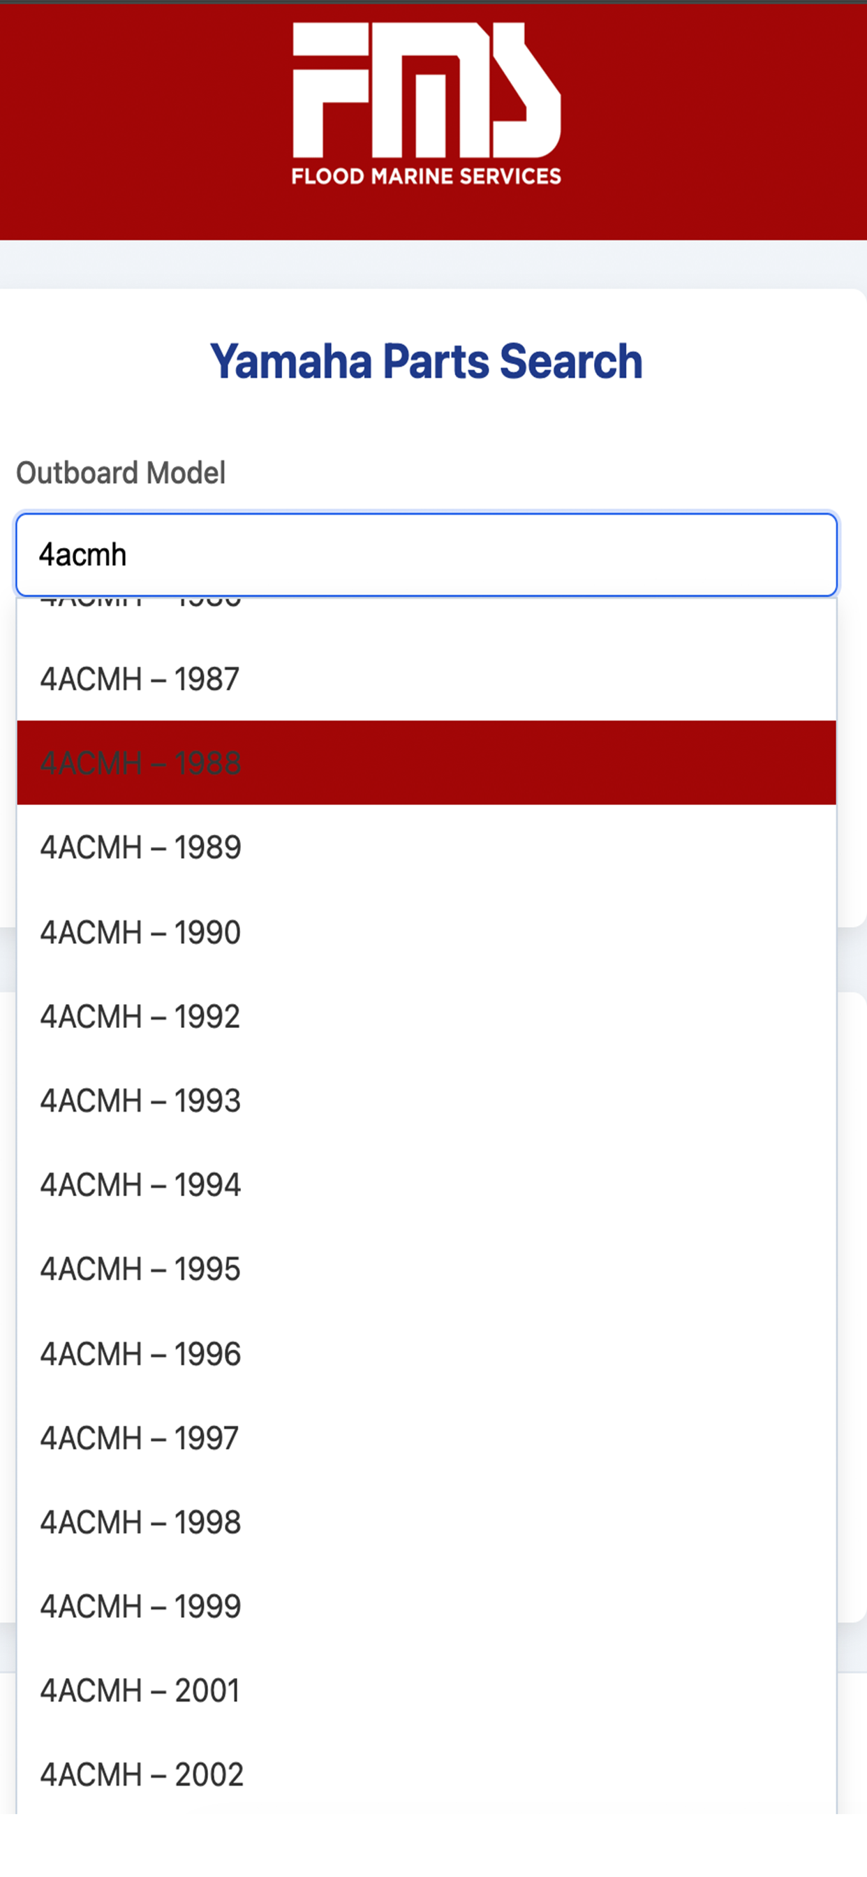The image size is (867, 1877).
Task: Click the 4ACMH – 1994 suggestion
Action: (427, 1185)
